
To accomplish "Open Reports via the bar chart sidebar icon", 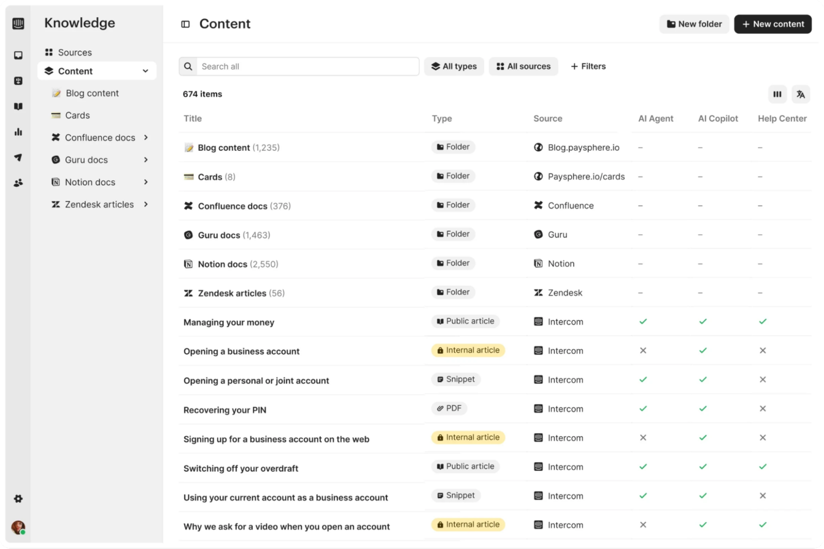I will coord(18,132).
